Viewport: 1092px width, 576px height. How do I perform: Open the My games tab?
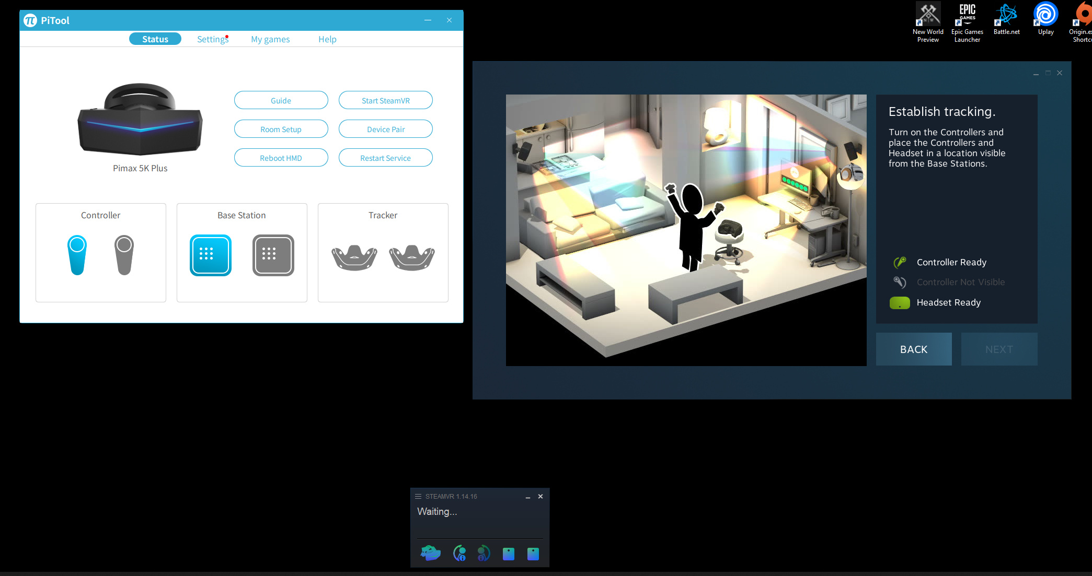(270, 39)
